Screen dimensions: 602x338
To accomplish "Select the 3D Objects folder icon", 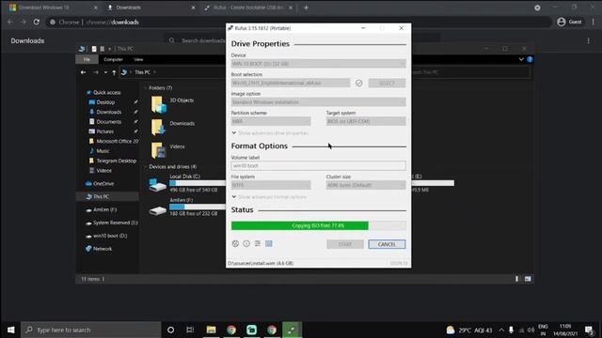I will (159, 104).
